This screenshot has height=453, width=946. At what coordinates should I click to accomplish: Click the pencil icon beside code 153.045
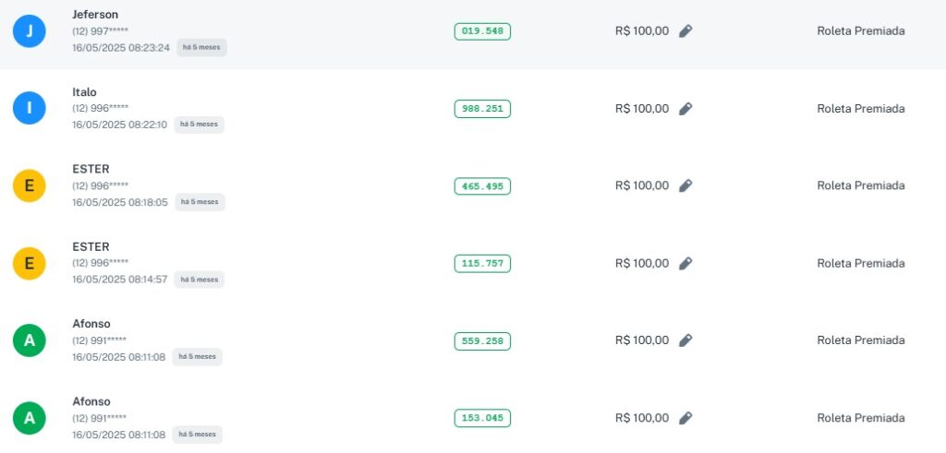(685, 418)
